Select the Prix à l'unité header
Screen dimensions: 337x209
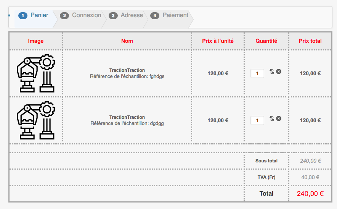pos(218,41)
